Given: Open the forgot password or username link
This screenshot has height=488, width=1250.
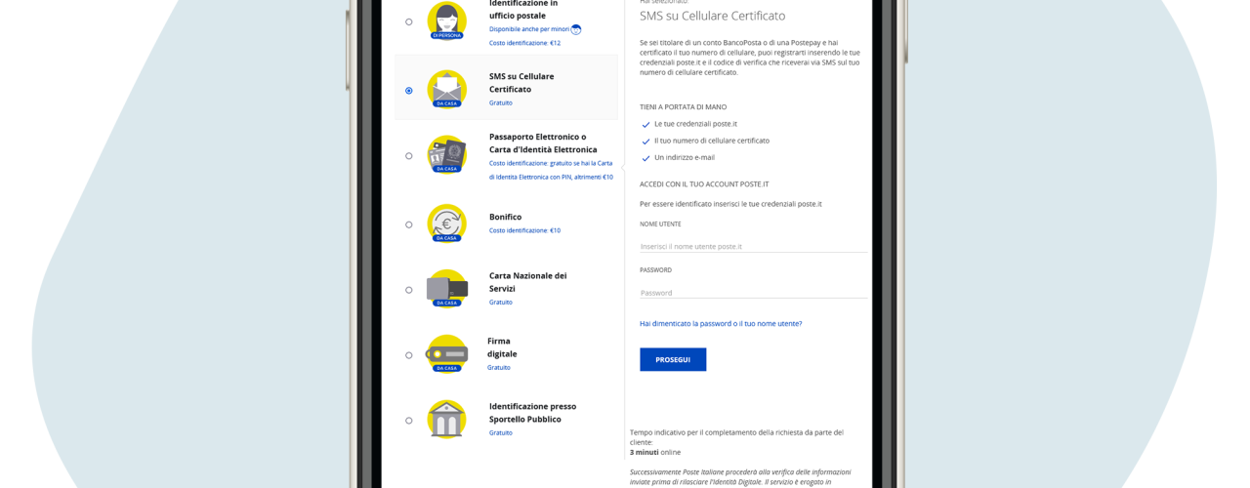Looking at the screenshot, I should 721,323.
